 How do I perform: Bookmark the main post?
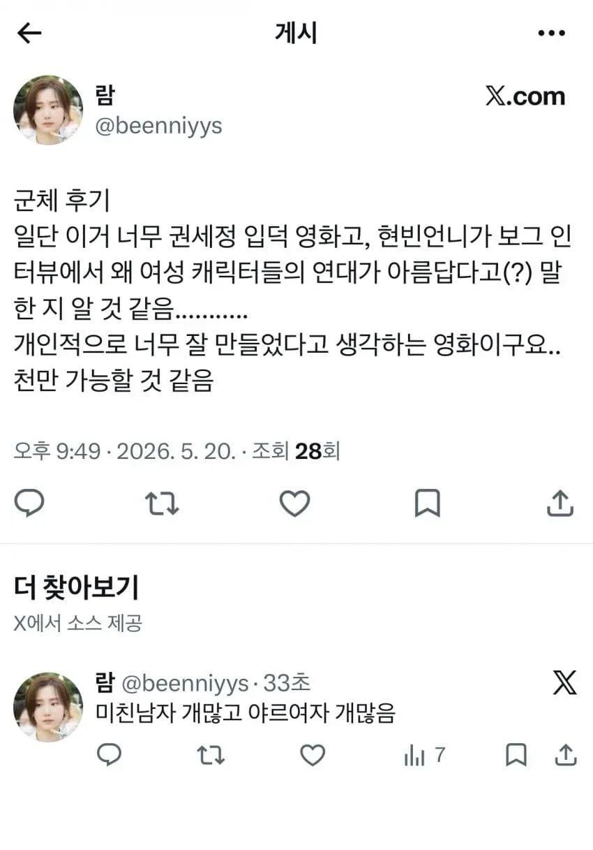pos(427,503)
